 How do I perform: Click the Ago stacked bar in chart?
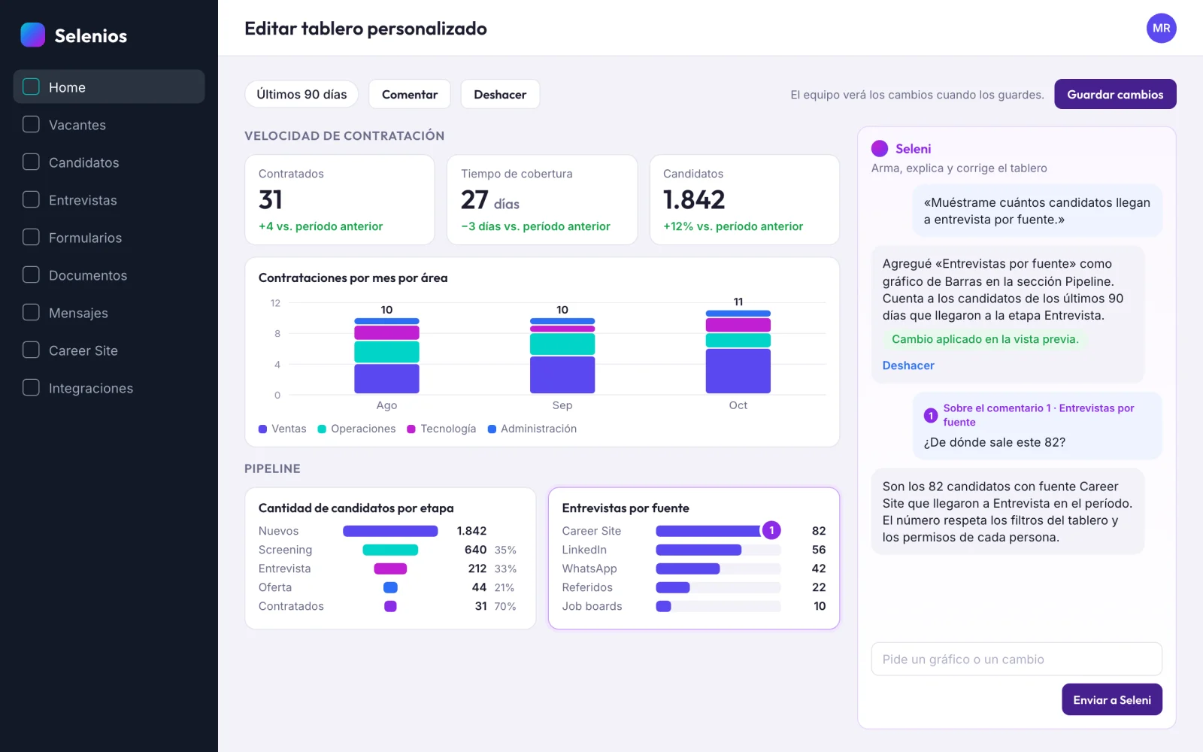[386, 356]
